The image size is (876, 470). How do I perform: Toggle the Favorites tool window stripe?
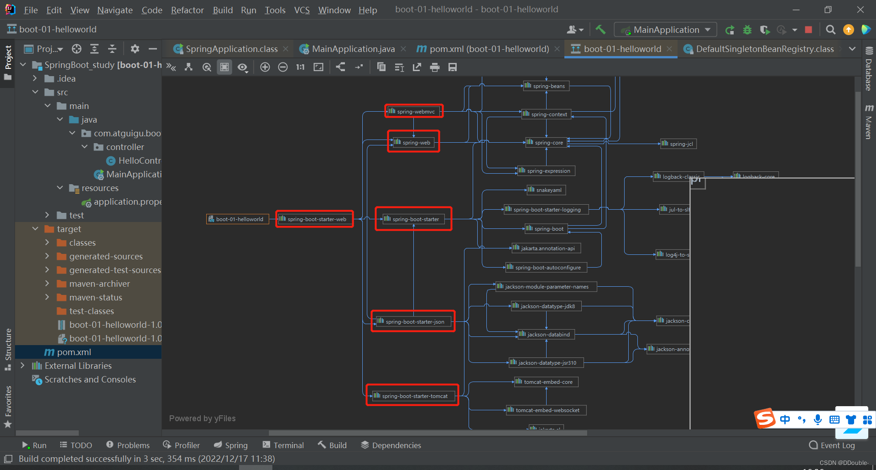(8, 407)
